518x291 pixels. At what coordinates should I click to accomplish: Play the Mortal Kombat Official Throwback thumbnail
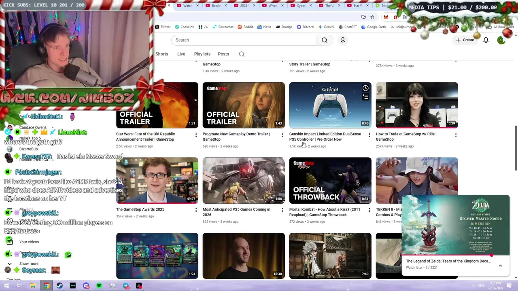point(330,181)
